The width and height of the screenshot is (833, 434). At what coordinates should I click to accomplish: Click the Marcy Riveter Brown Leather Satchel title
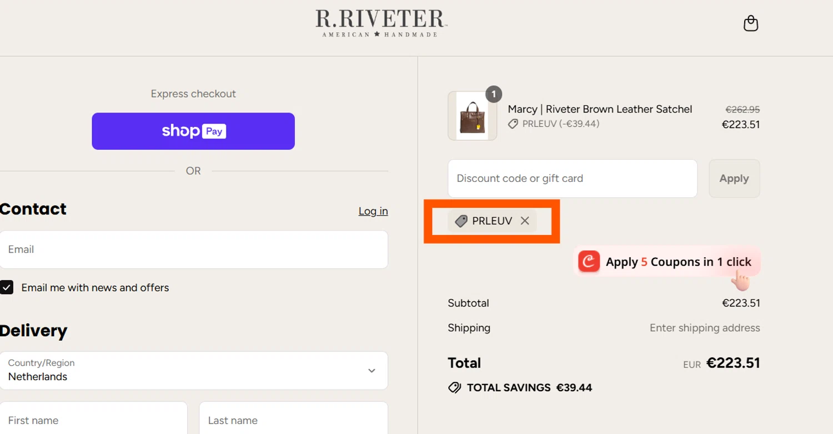(x=600, y=109)
